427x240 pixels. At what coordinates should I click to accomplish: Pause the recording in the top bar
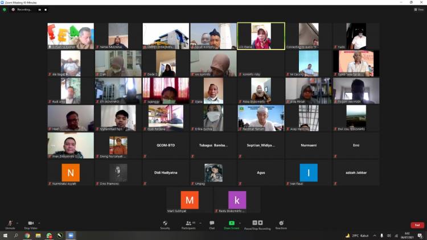click(39, 10)
